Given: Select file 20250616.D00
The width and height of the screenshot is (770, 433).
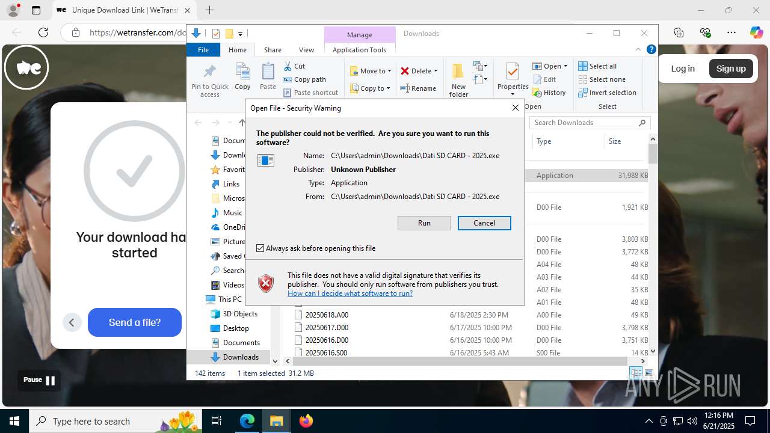Looking at the screenshot, I should click(x=327, y=340).
